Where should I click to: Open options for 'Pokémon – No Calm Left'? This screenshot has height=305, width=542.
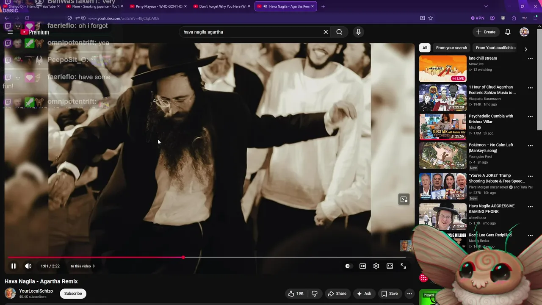tap(530, 145)
